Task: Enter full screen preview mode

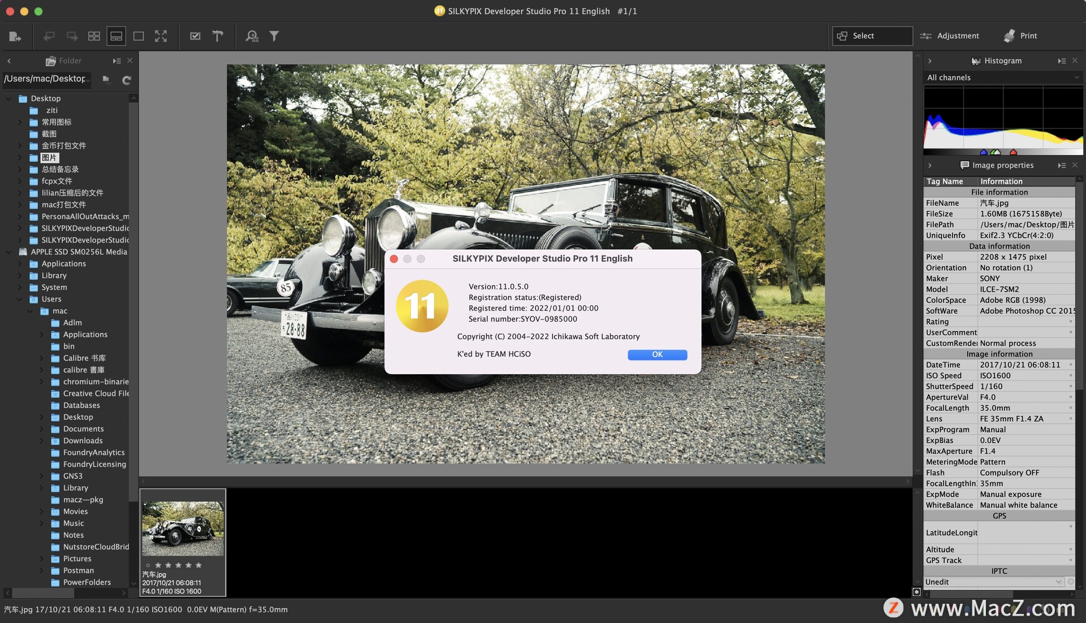Action: tap(161, 36)
